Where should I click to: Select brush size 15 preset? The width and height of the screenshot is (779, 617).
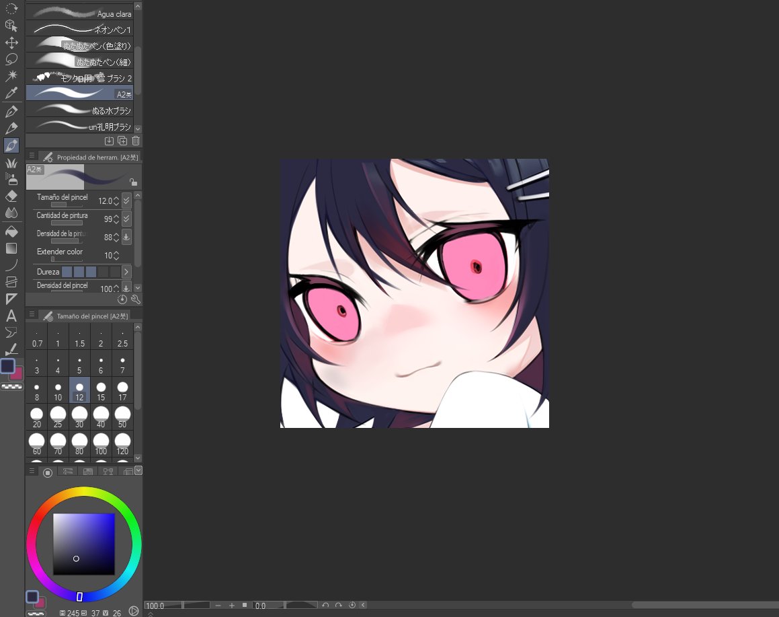click(x=101, y=390)
